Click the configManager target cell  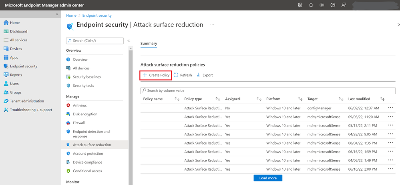[x=319, y=108]
